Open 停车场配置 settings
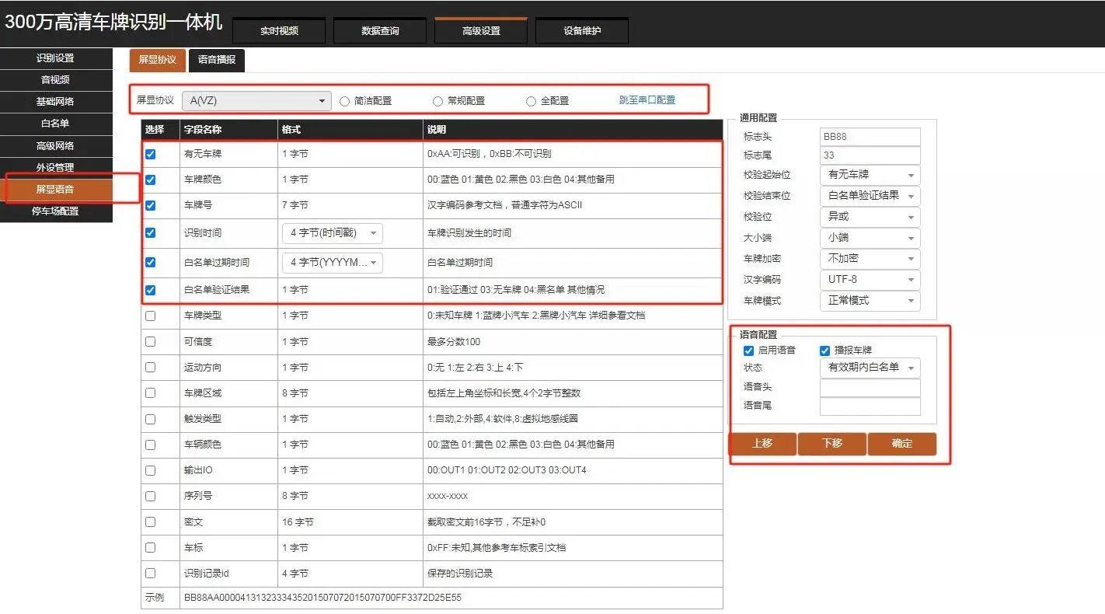This screenshot has width=1105, height=614. coord(55,210)
